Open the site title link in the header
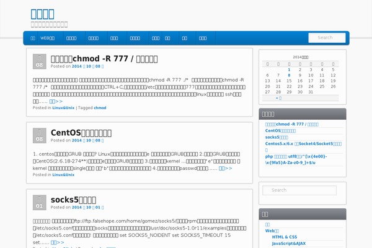 point(42,14)
